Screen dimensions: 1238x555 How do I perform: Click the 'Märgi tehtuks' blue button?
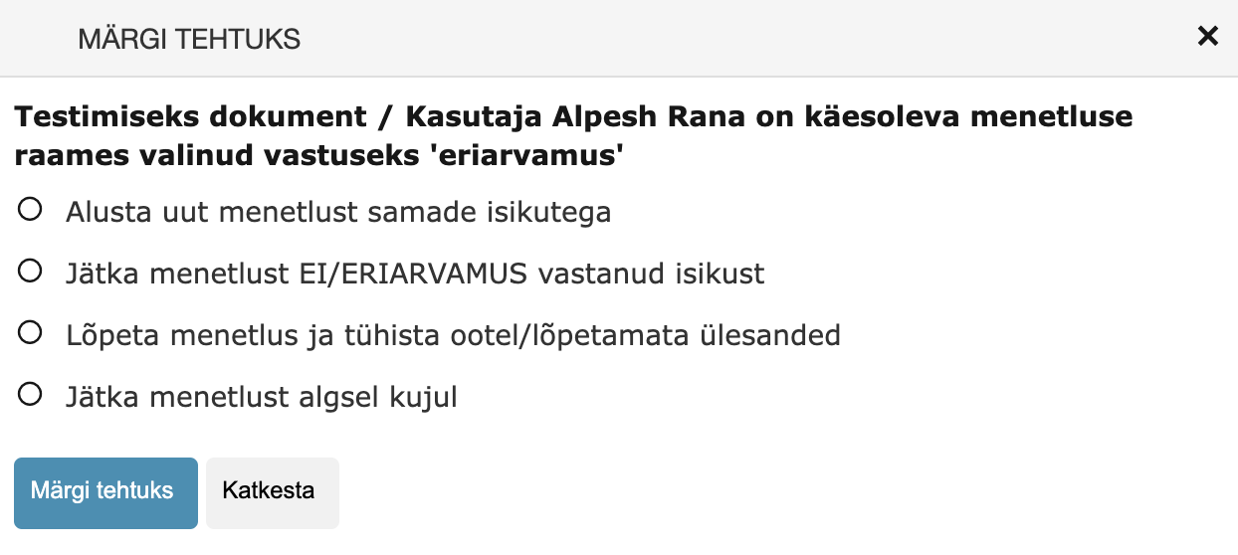tap(105, 492)
